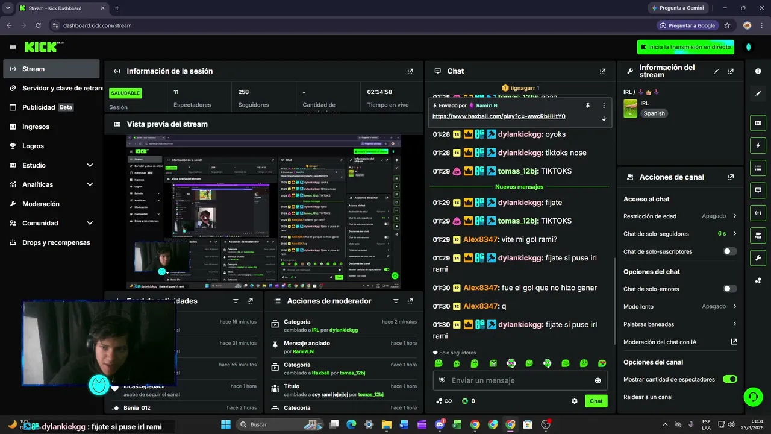The image size is (771, 434).
Task: Open Modo lento options
Action: 680,306
